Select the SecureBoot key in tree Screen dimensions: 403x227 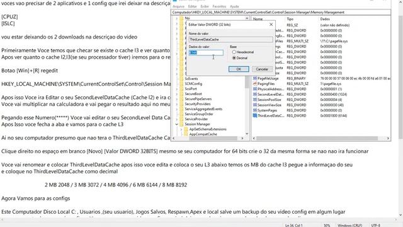193,94
